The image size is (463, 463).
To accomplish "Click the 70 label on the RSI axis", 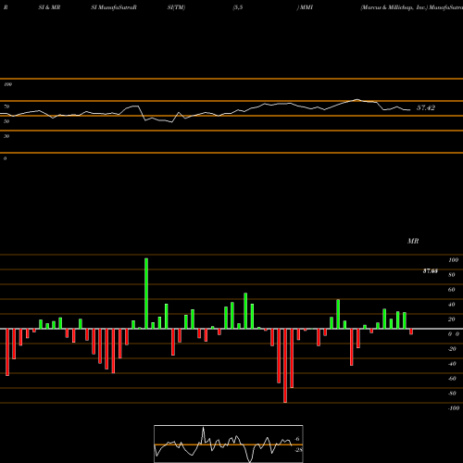I will 6,106.
